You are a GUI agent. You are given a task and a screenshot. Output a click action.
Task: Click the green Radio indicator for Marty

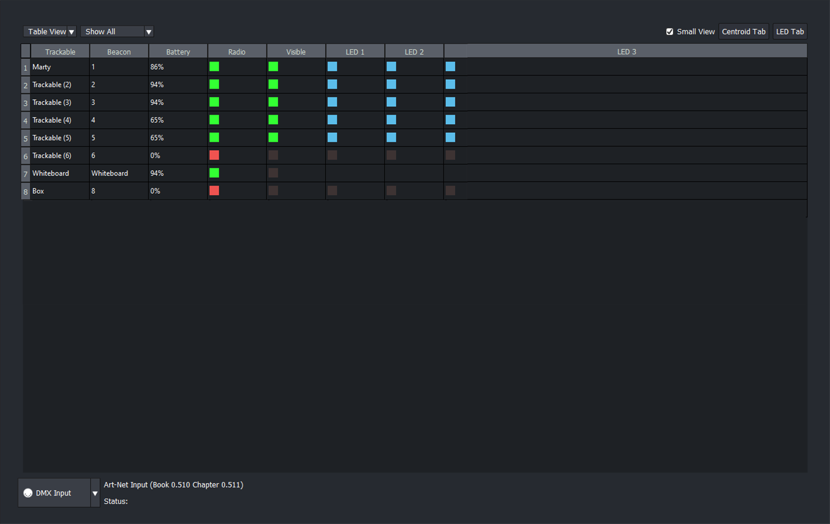pyautogui.click(x=214, y=66)
